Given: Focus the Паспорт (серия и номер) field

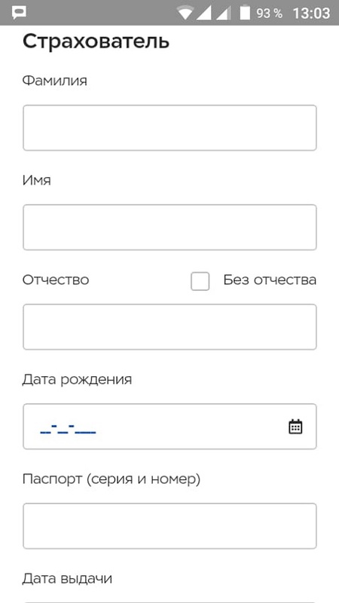Looking at the screenshot, I should tap(169, 525).
